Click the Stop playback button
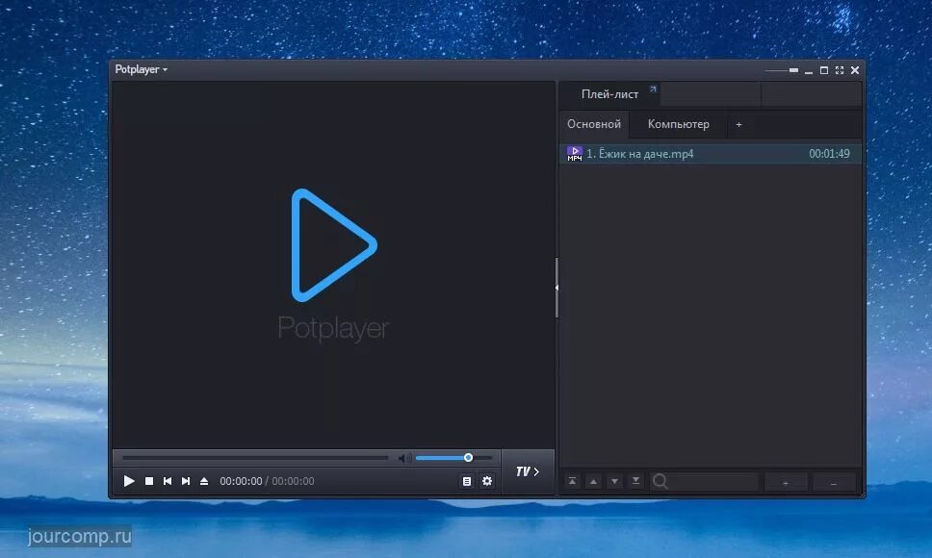The width and height of the screenshot is (932, 558). point(149,481)
